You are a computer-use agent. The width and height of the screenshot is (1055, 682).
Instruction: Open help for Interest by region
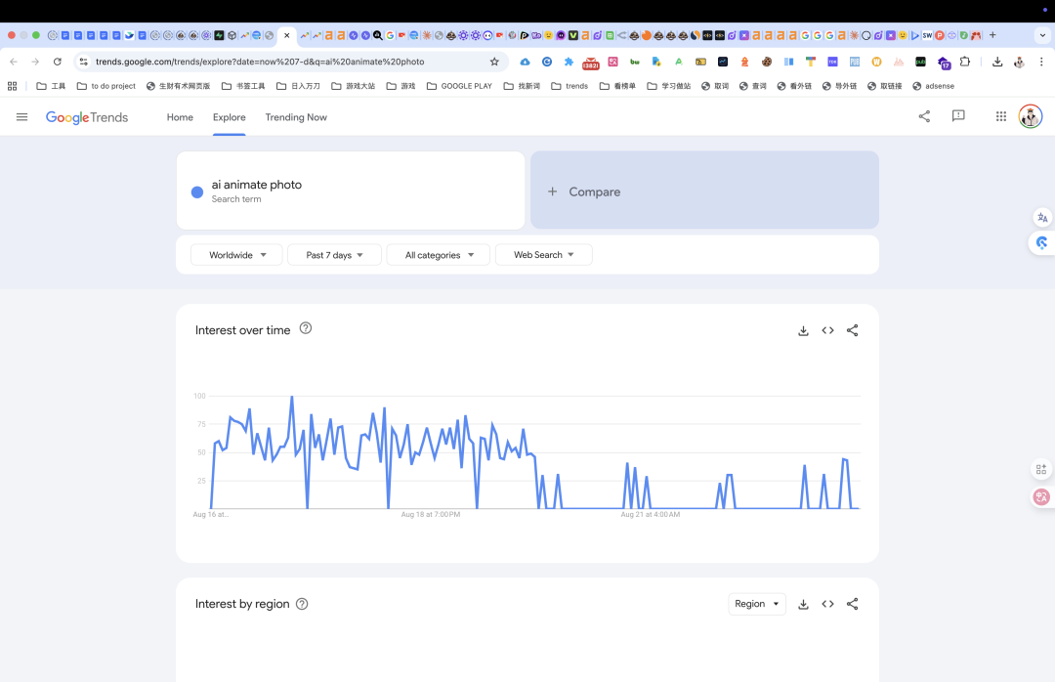[302, 604]
